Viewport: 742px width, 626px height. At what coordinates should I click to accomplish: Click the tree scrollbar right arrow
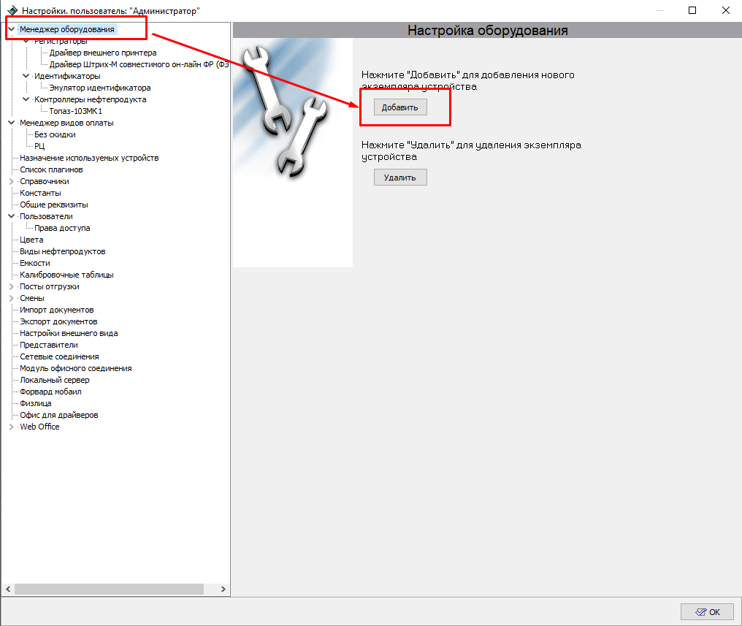pos(223,589)
